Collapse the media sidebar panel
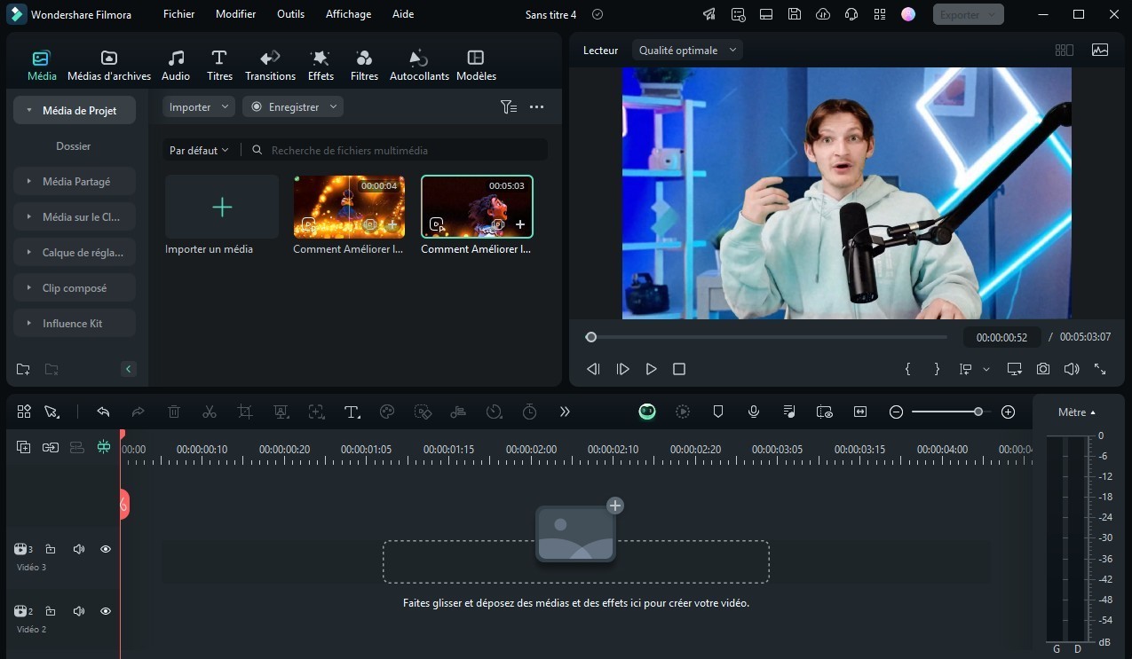This screenshot has height=659, width=1132. (128, 369)
